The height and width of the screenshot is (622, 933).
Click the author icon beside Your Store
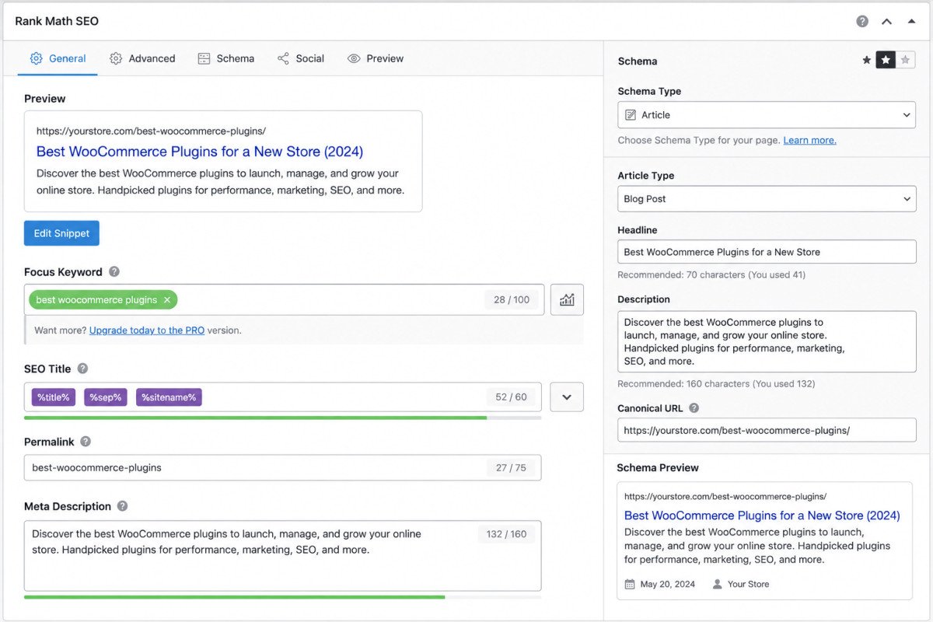[717, 584]
